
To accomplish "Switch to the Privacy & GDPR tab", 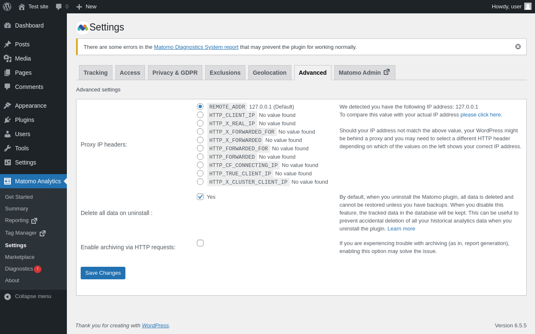I will (175, 73).
